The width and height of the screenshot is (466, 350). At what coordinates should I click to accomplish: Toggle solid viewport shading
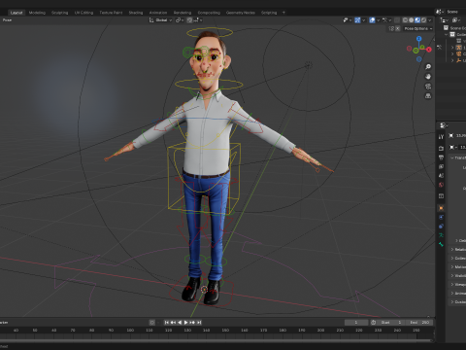click(411, 20)
